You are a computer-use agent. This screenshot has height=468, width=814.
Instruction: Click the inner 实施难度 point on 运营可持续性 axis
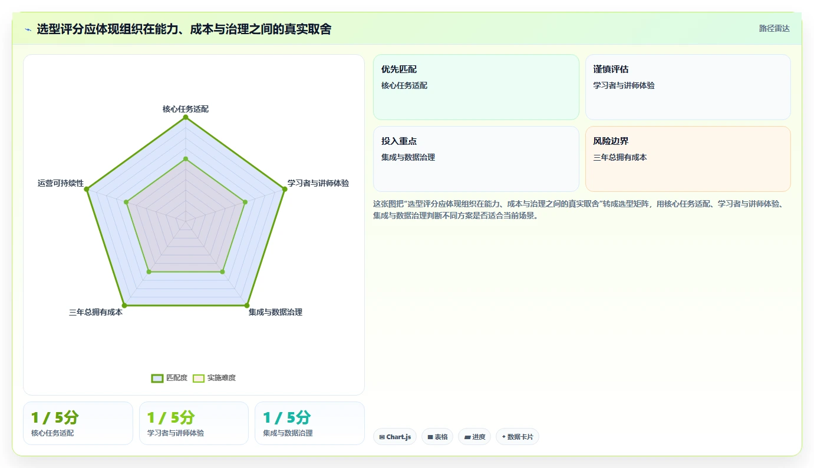126,202
